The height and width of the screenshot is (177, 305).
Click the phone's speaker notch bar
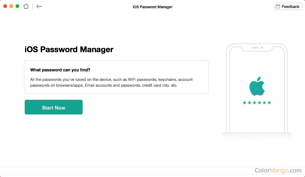click(x=255, y=48)
